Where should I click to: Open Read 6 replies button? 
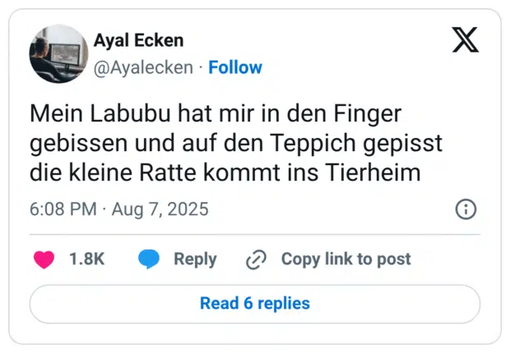[255, 304]
